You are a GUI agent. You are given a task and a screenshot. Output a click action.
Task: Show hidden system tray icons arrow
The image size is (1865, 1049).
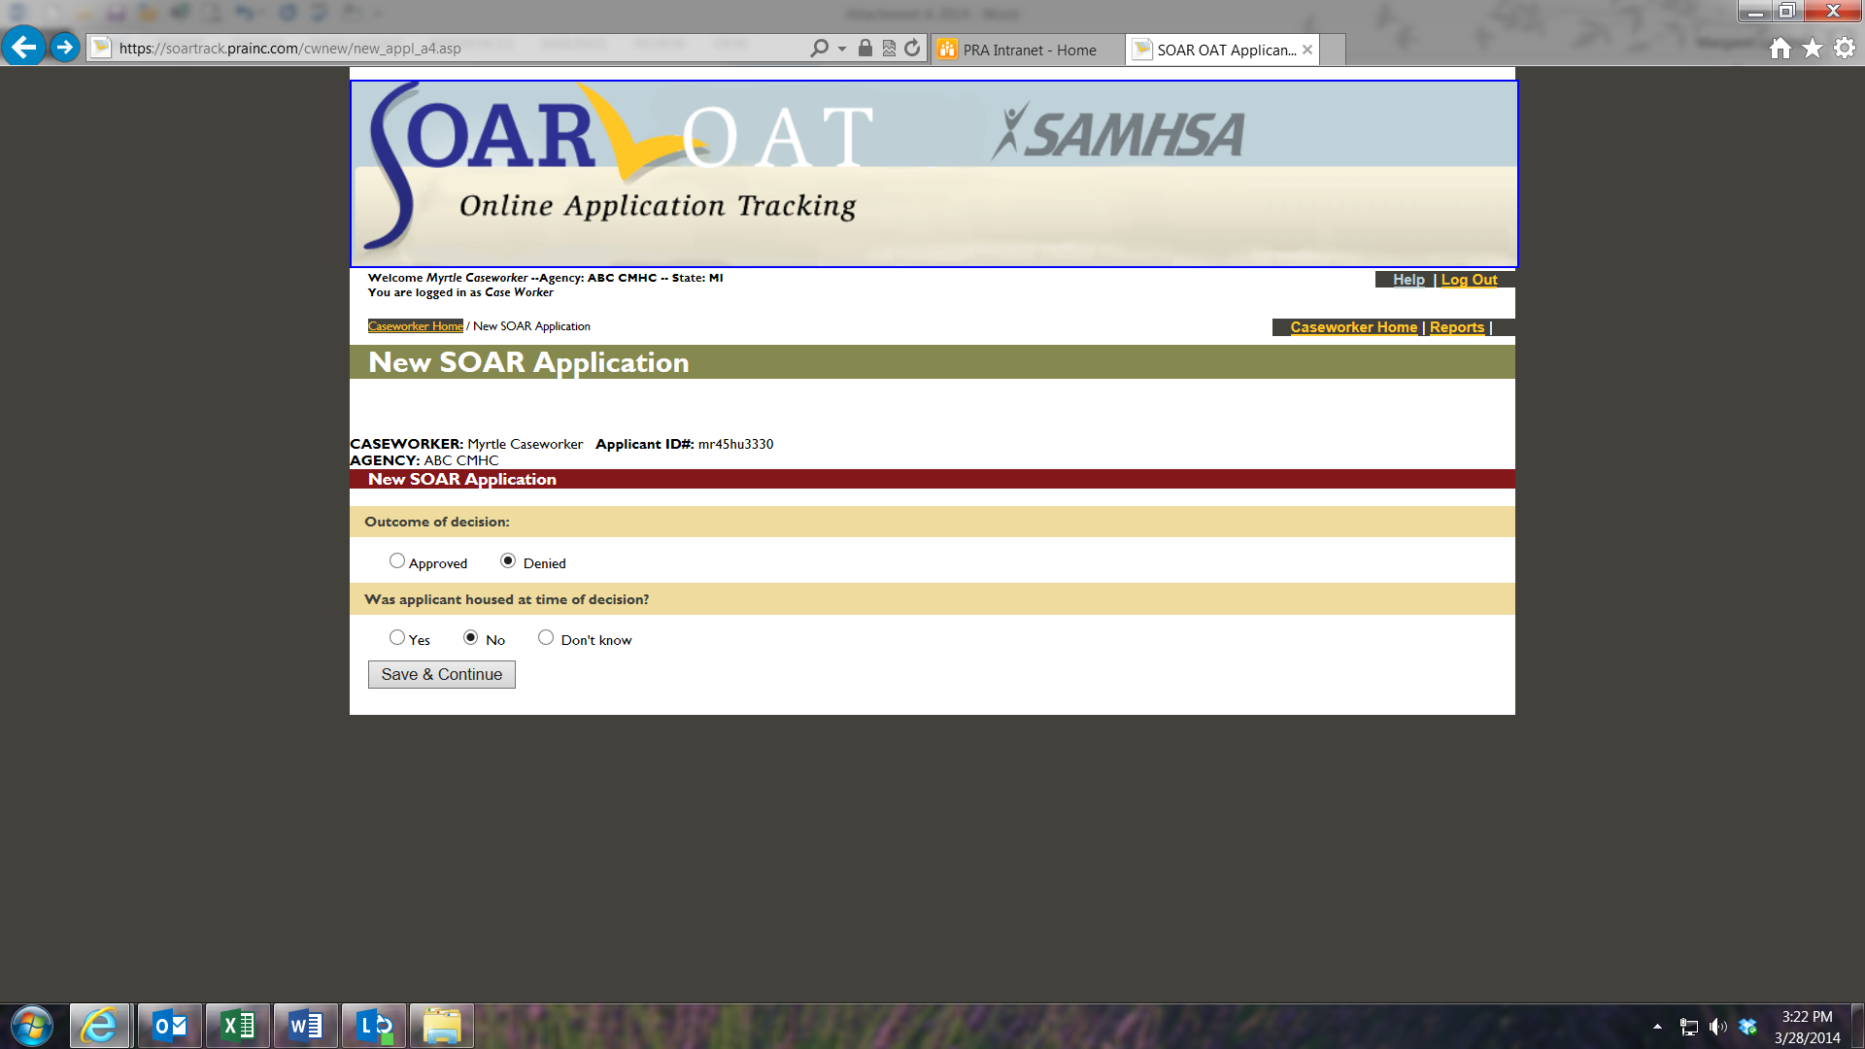click(x=1657, y=1027)
